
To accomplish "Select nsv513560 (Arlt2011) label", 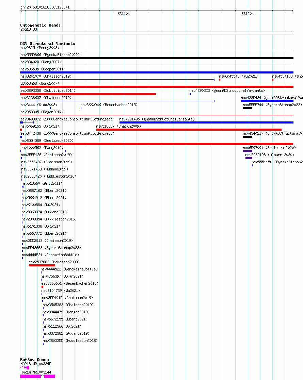I will (x=42, y=183).
